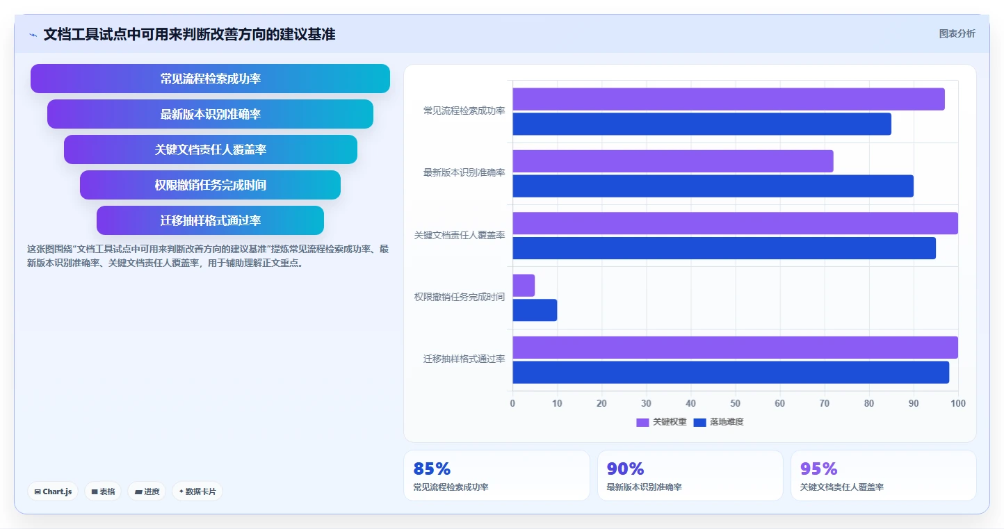Click the 90% data card
The image size is (1004, 529).
pyautogui.click(x=690, y=475)
